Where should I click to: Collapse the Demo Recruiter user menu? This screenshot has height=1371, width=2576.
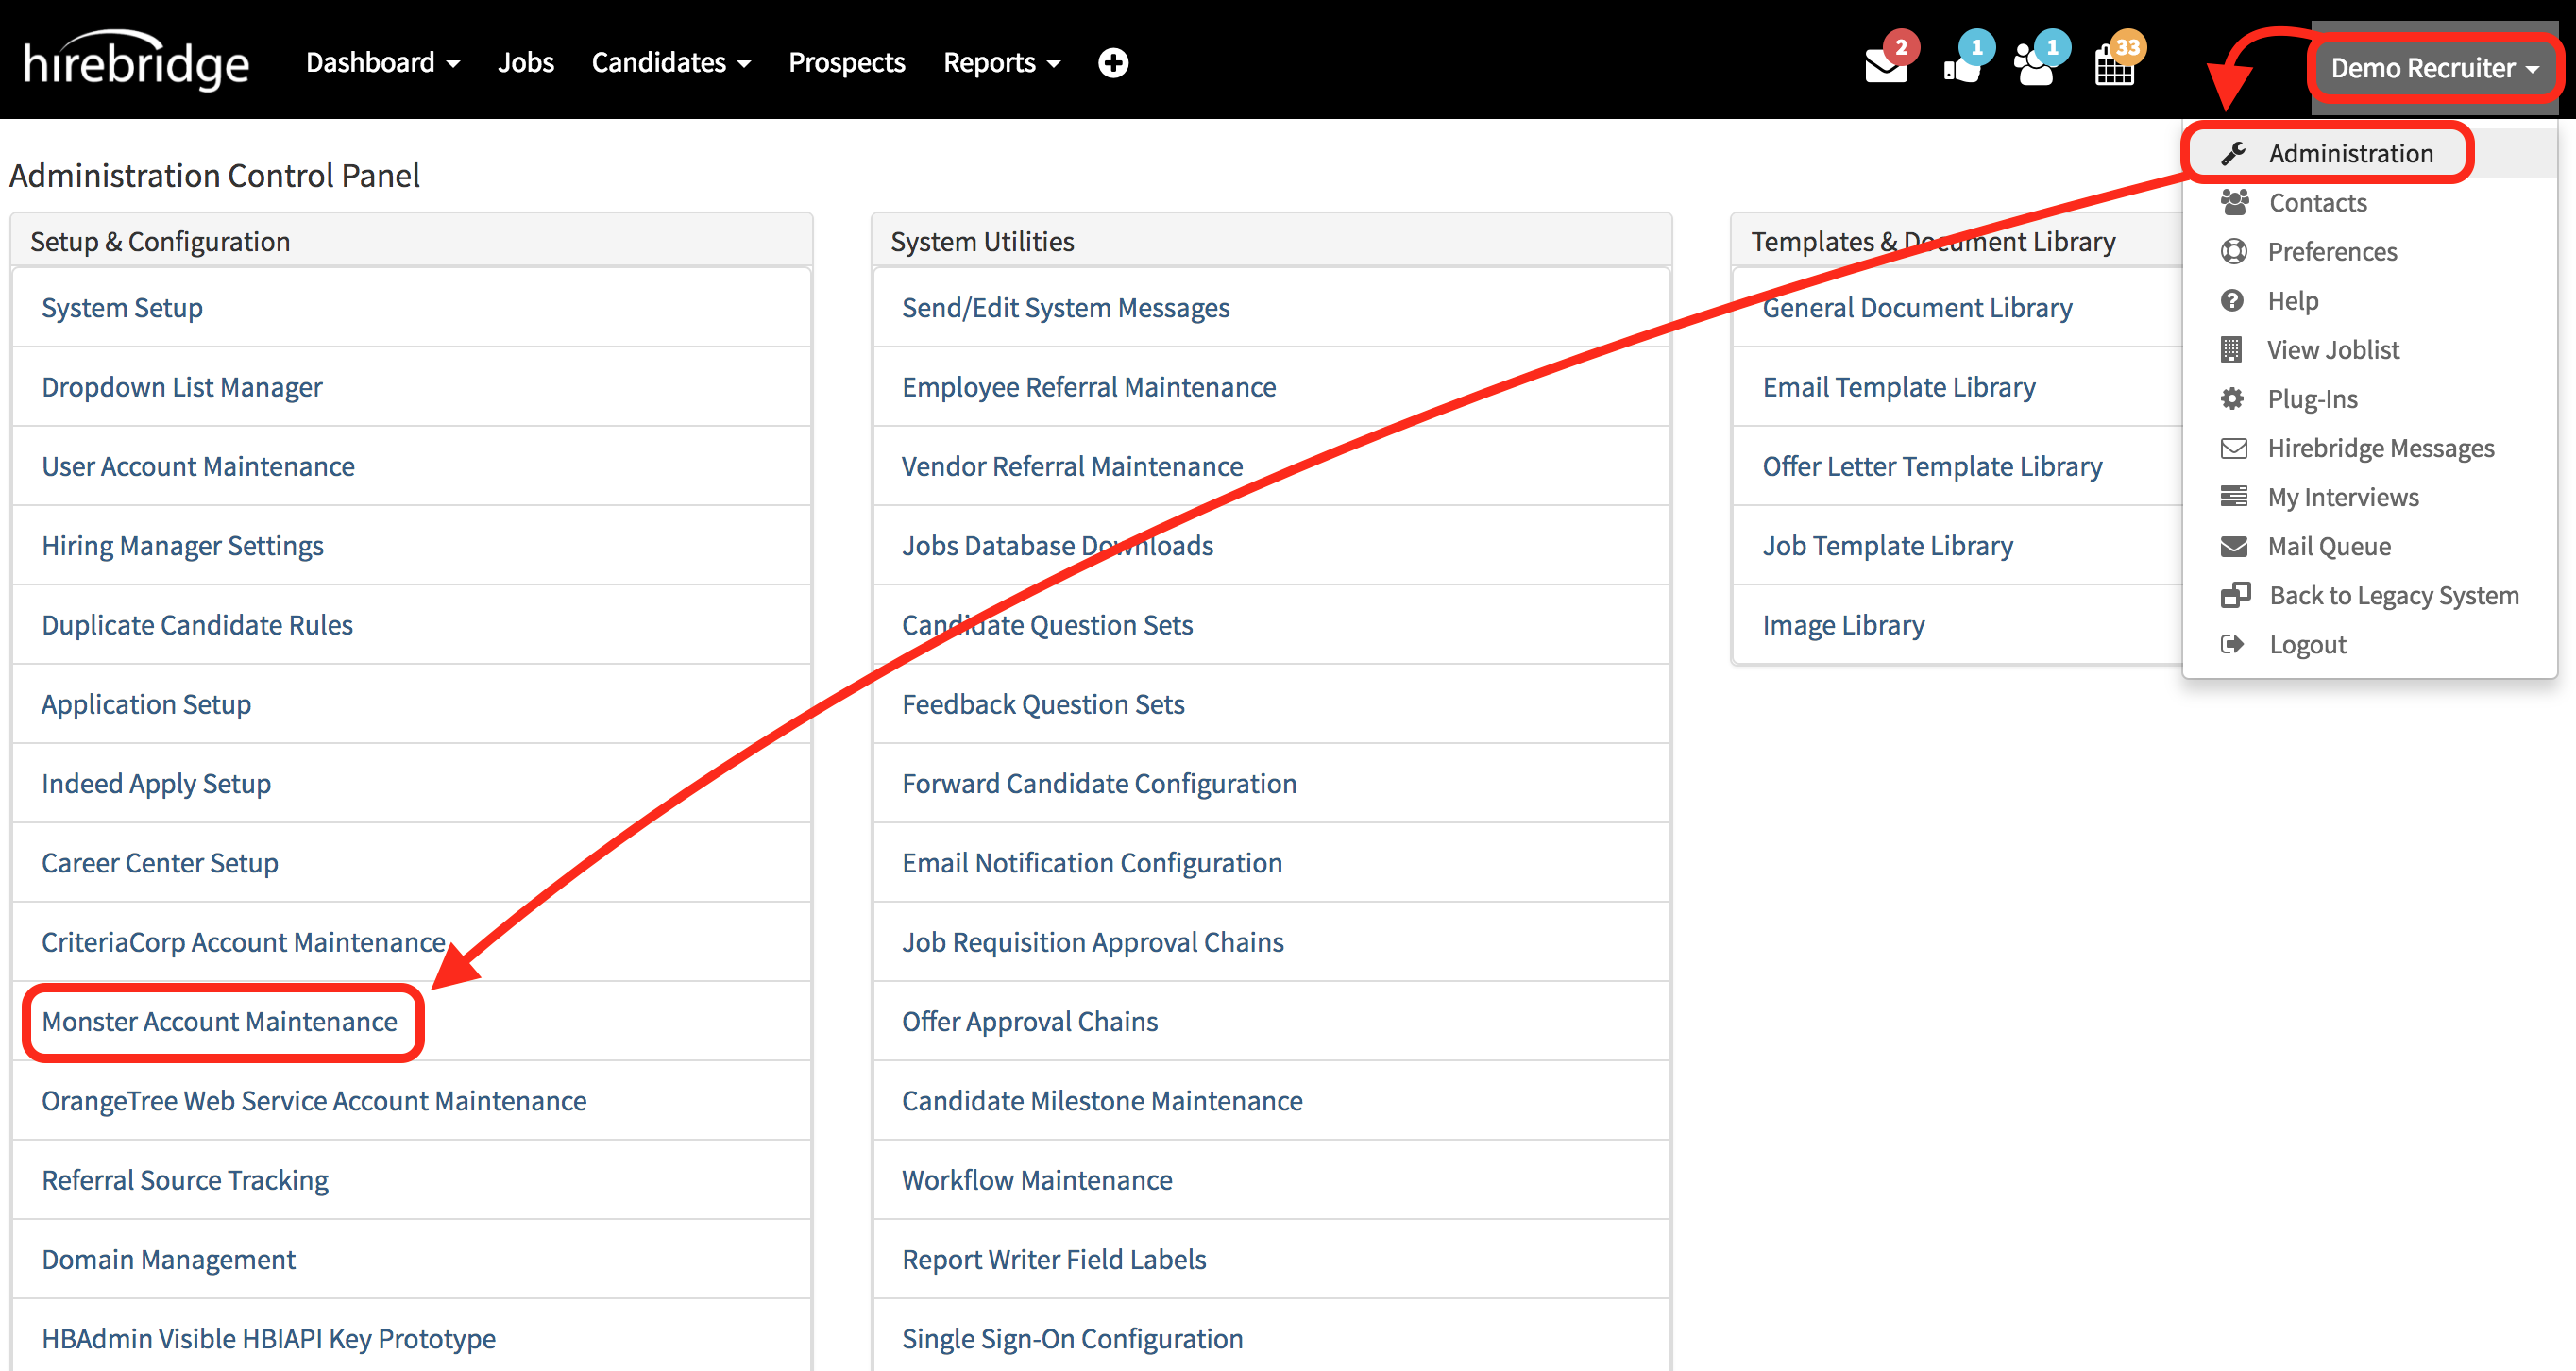click(x=2434, y=68)
